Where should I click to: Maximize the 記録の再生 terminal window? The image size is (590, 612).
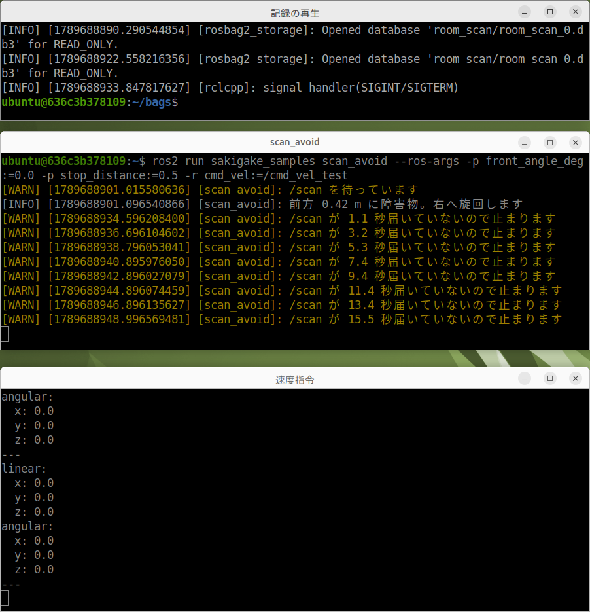point(550,12)
